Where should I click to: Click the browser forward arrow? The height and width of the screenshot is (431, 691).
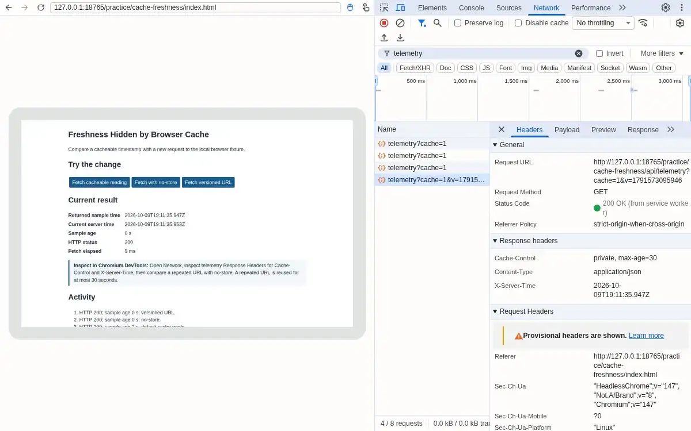[24, 7]
